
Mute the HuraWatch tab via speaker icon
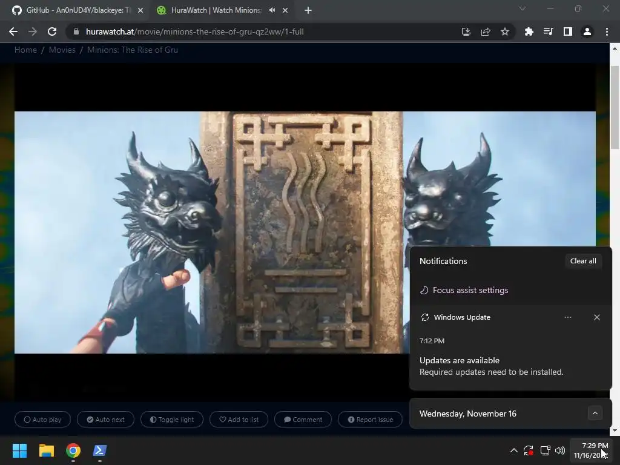pyautogui.click(x=272, y=10)
